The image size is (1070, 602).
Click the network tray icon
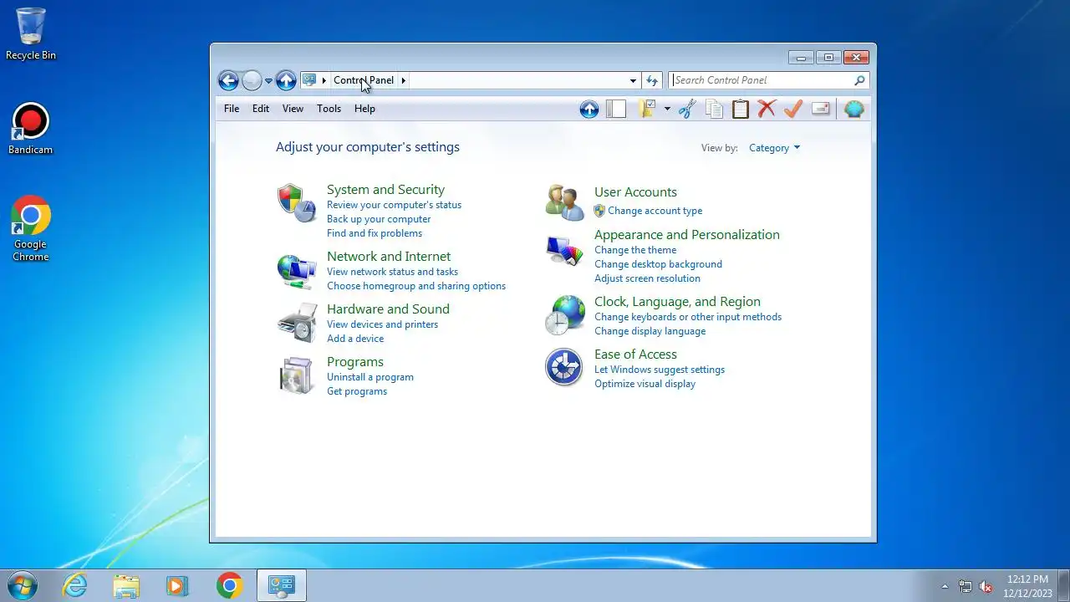[966, 586]
